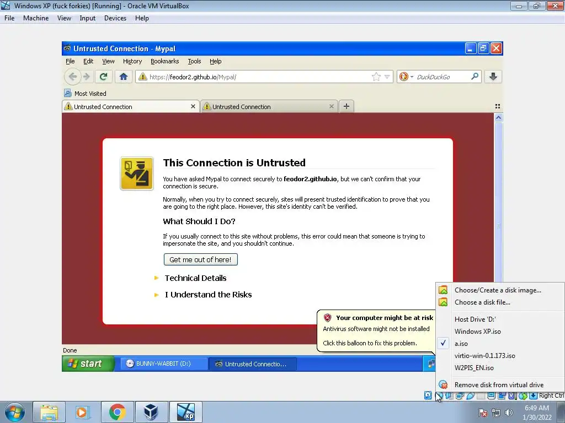The image size is (565, 423).
Task: Click the red shield icon in balloon
Action: click(x=327, y=318)
